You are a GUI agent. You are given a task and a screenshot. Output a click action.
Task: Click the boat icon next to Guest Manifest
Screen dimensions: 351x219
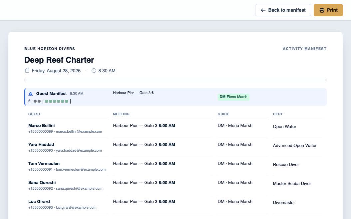(31, 94)
